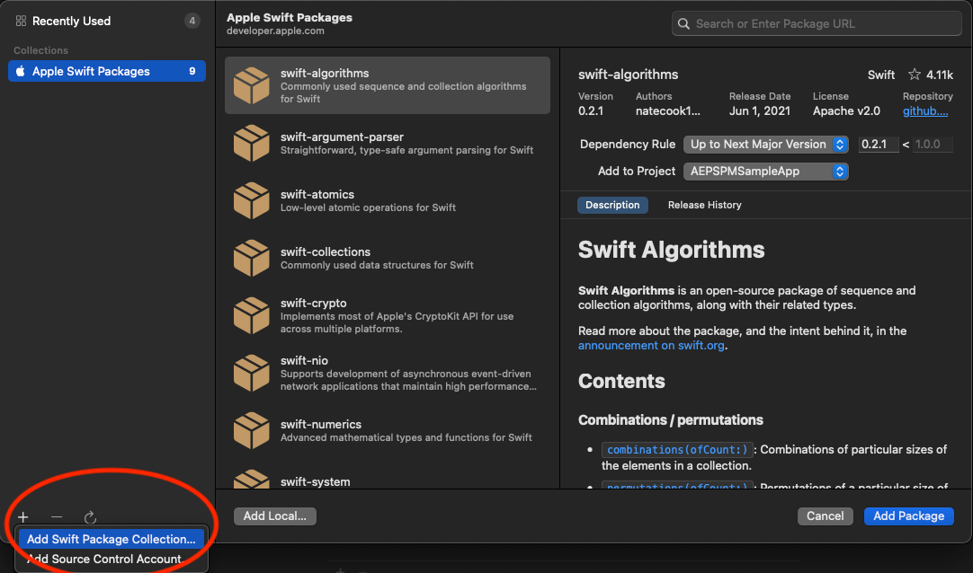Open the Dependency Rule dropdown
The image size is (973, 573).
(766, 145)
